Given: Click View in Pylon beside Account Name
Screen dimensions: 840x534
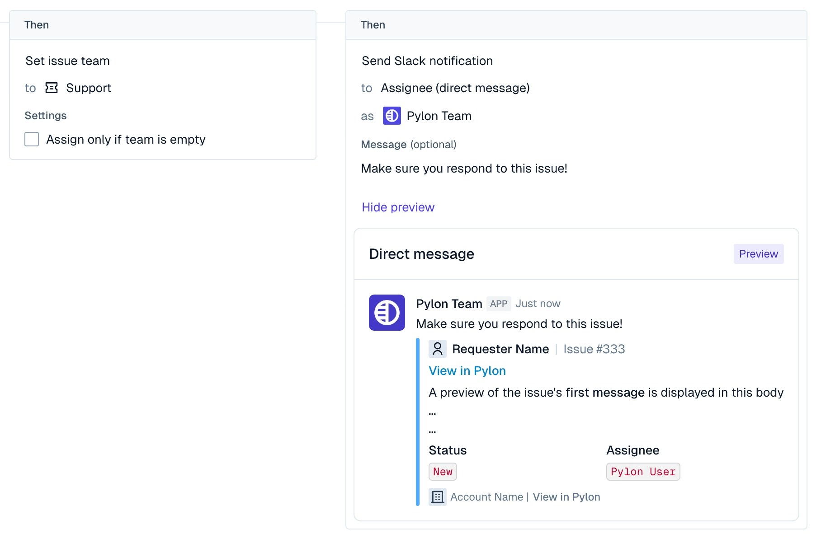Looking at the screenshot, I should pyautogui.click(x=566, y=497).
